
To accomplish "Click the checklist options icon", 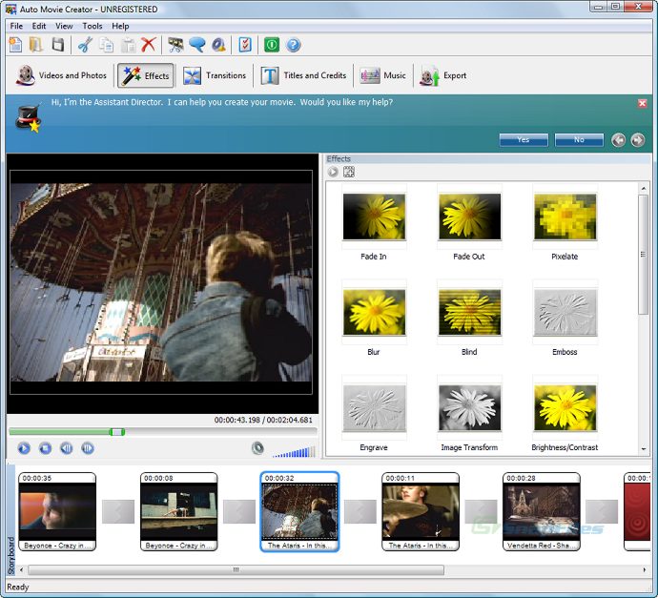I will click(245, 45).
